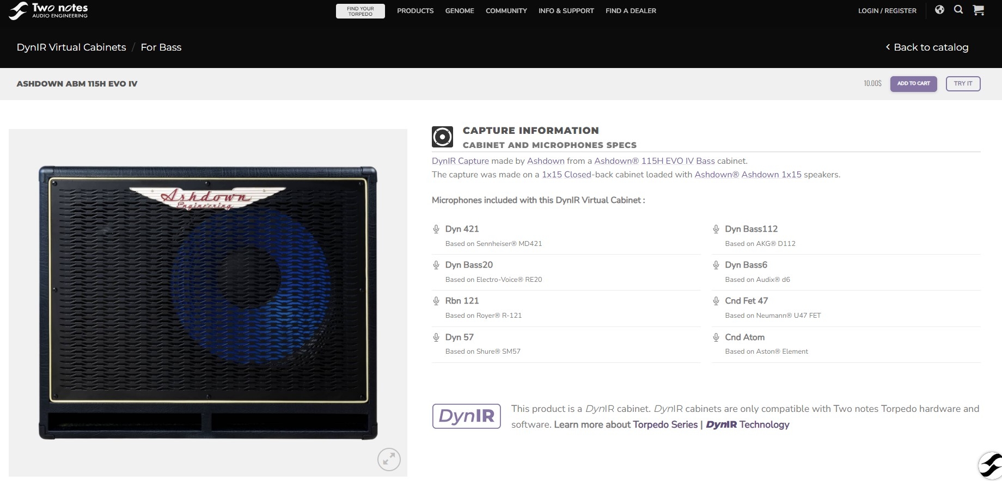Image resolution: width=1002 pixels, height=481 pixels.
Task: Open the Find a Dealer menu
Action: (x=631, y=11)
